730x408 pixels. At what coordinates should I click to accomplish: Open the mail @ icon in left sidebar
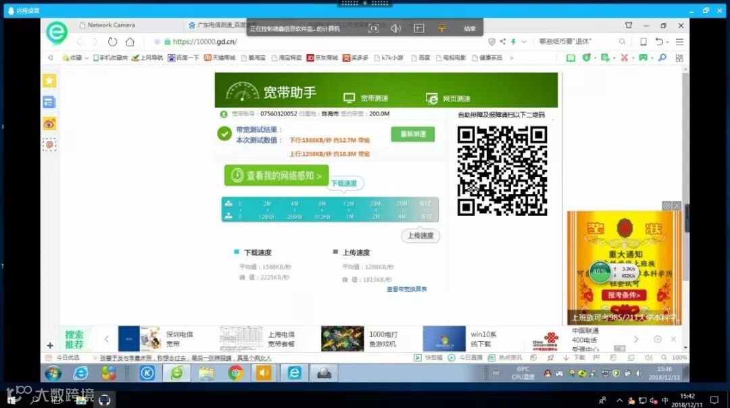click(49, 145)
